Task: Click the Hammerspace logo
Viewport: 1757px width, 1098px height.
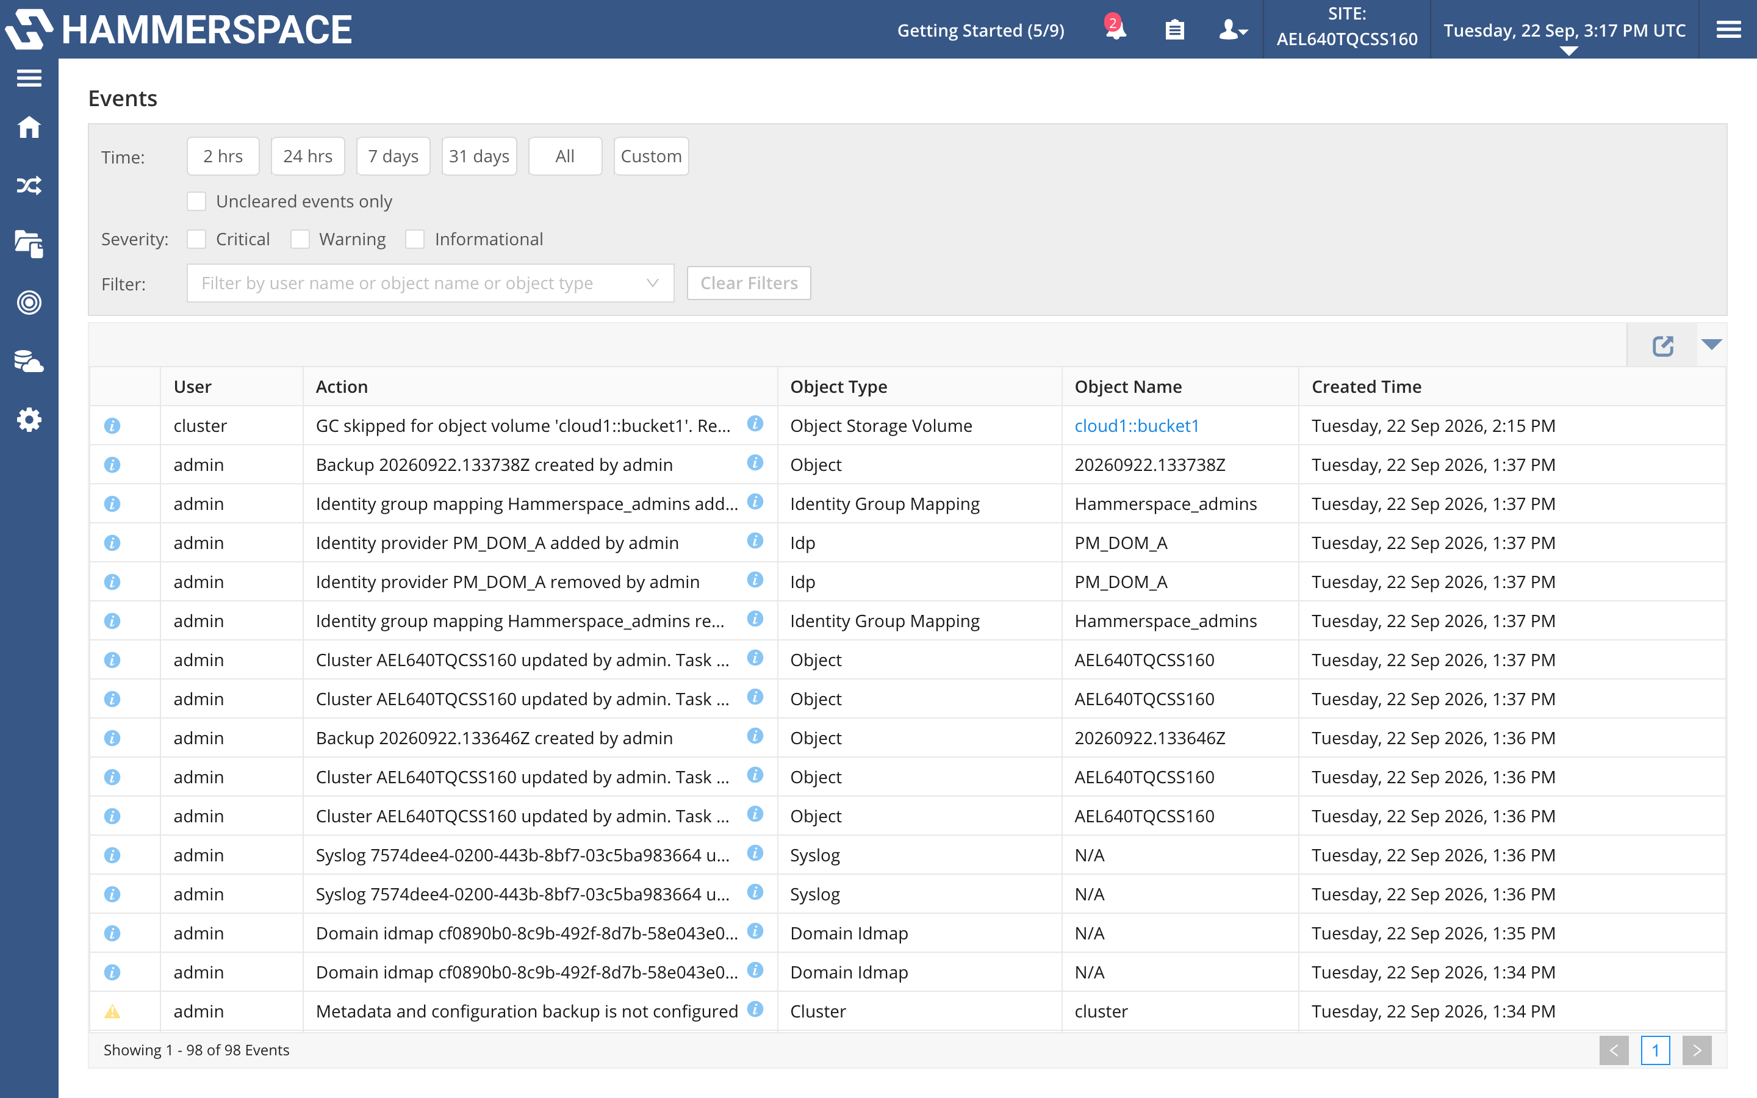Action: point(178,29)
